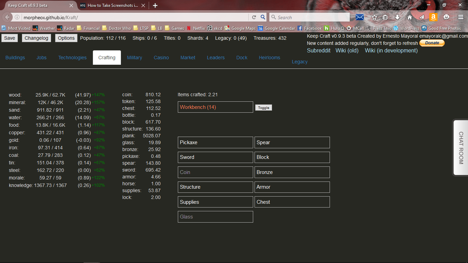Open the Chat Room side panel
Image resolution: width=468 pixels, height=263 pixels.
click(460, 147)
